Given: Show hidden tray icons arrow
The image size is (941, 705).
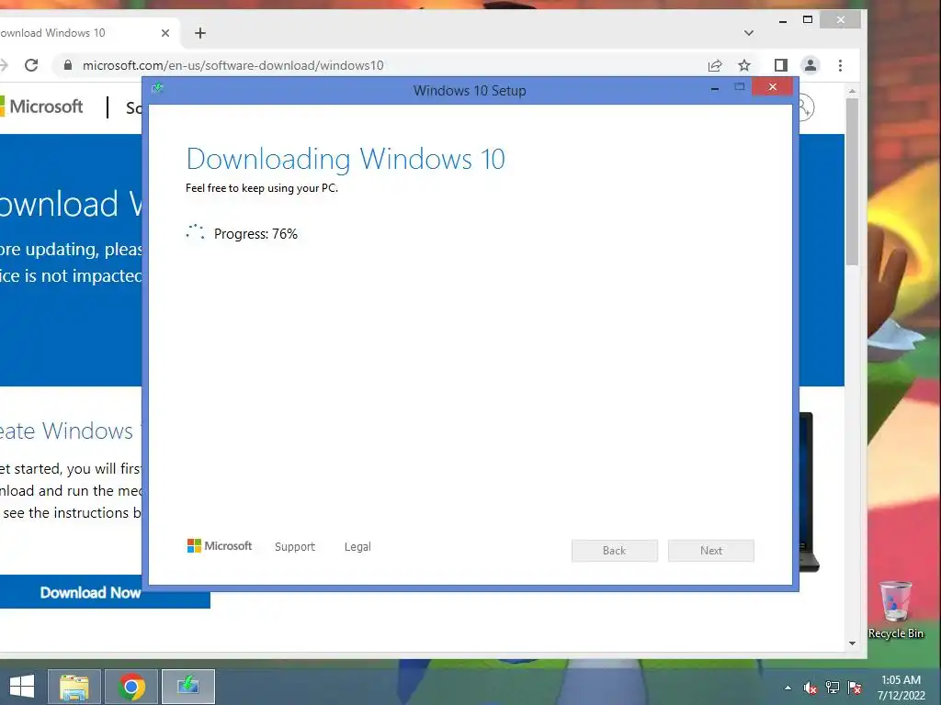Looking at the screenshot, I should tap(788, 688).
